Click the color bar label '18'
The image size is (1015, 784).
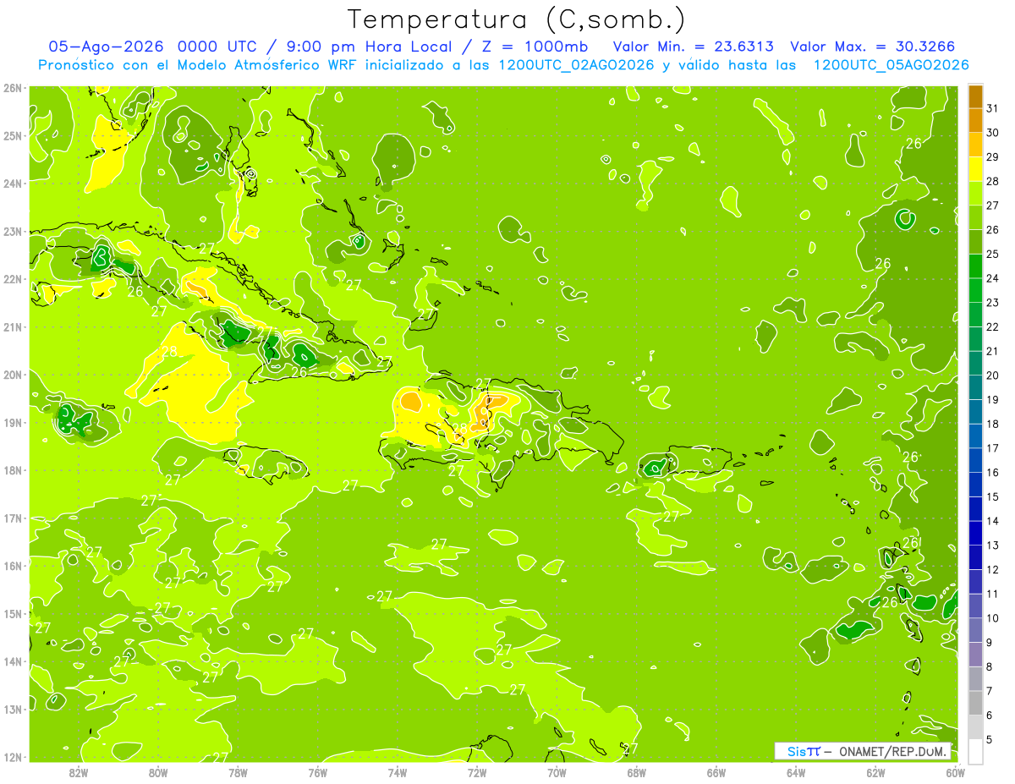click(993, 424)
